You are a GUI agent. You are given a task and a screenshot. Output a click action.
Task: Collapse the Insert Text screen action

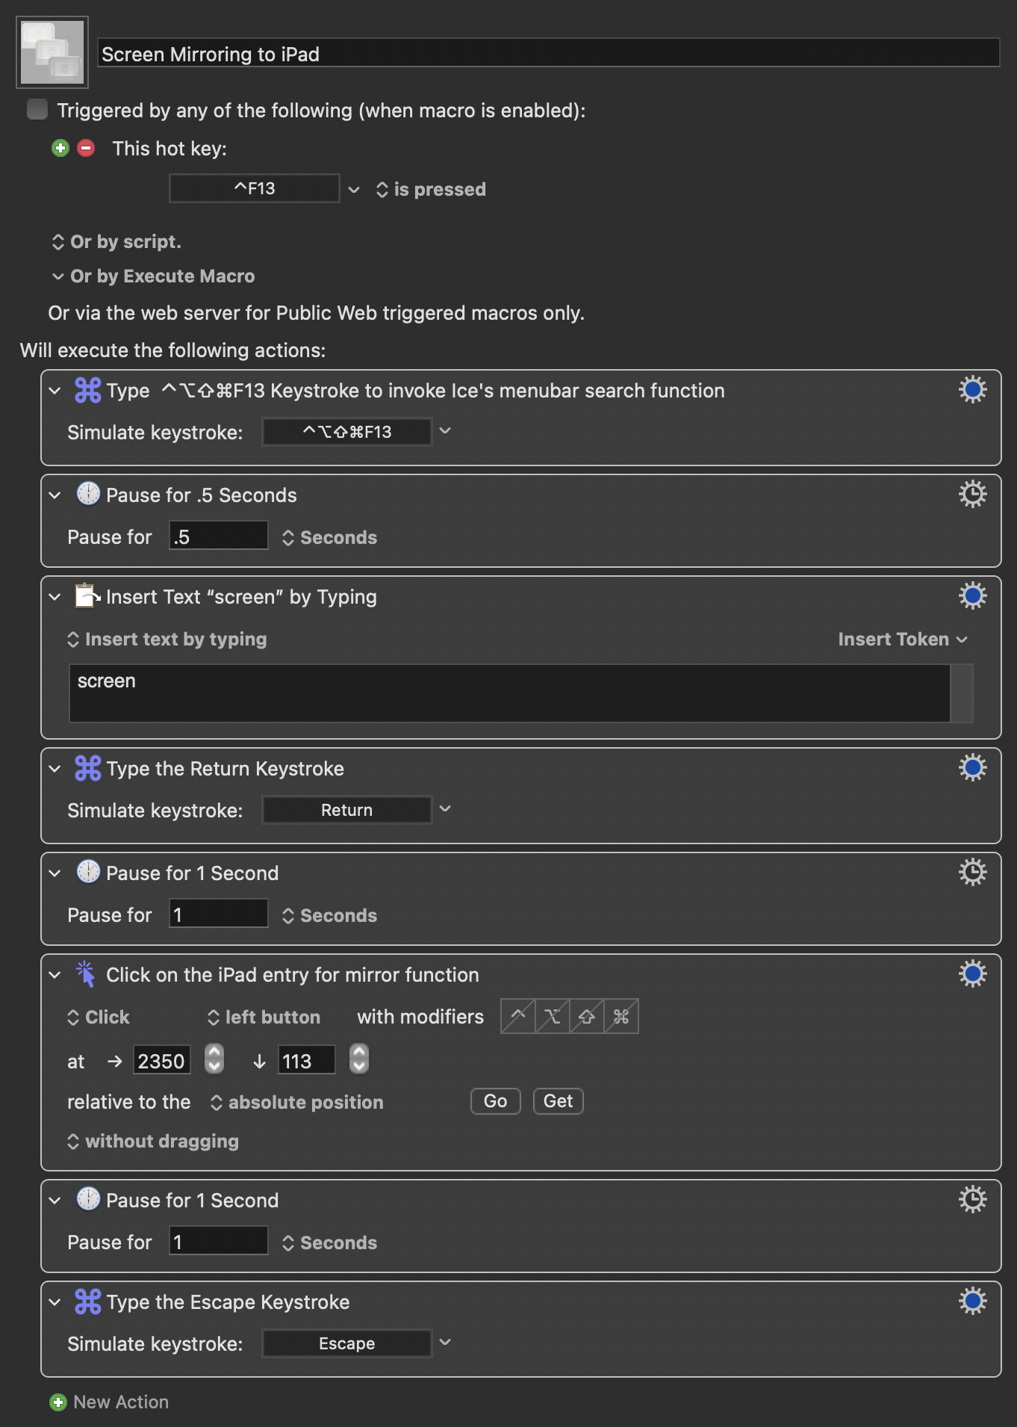tap(55, 597)
